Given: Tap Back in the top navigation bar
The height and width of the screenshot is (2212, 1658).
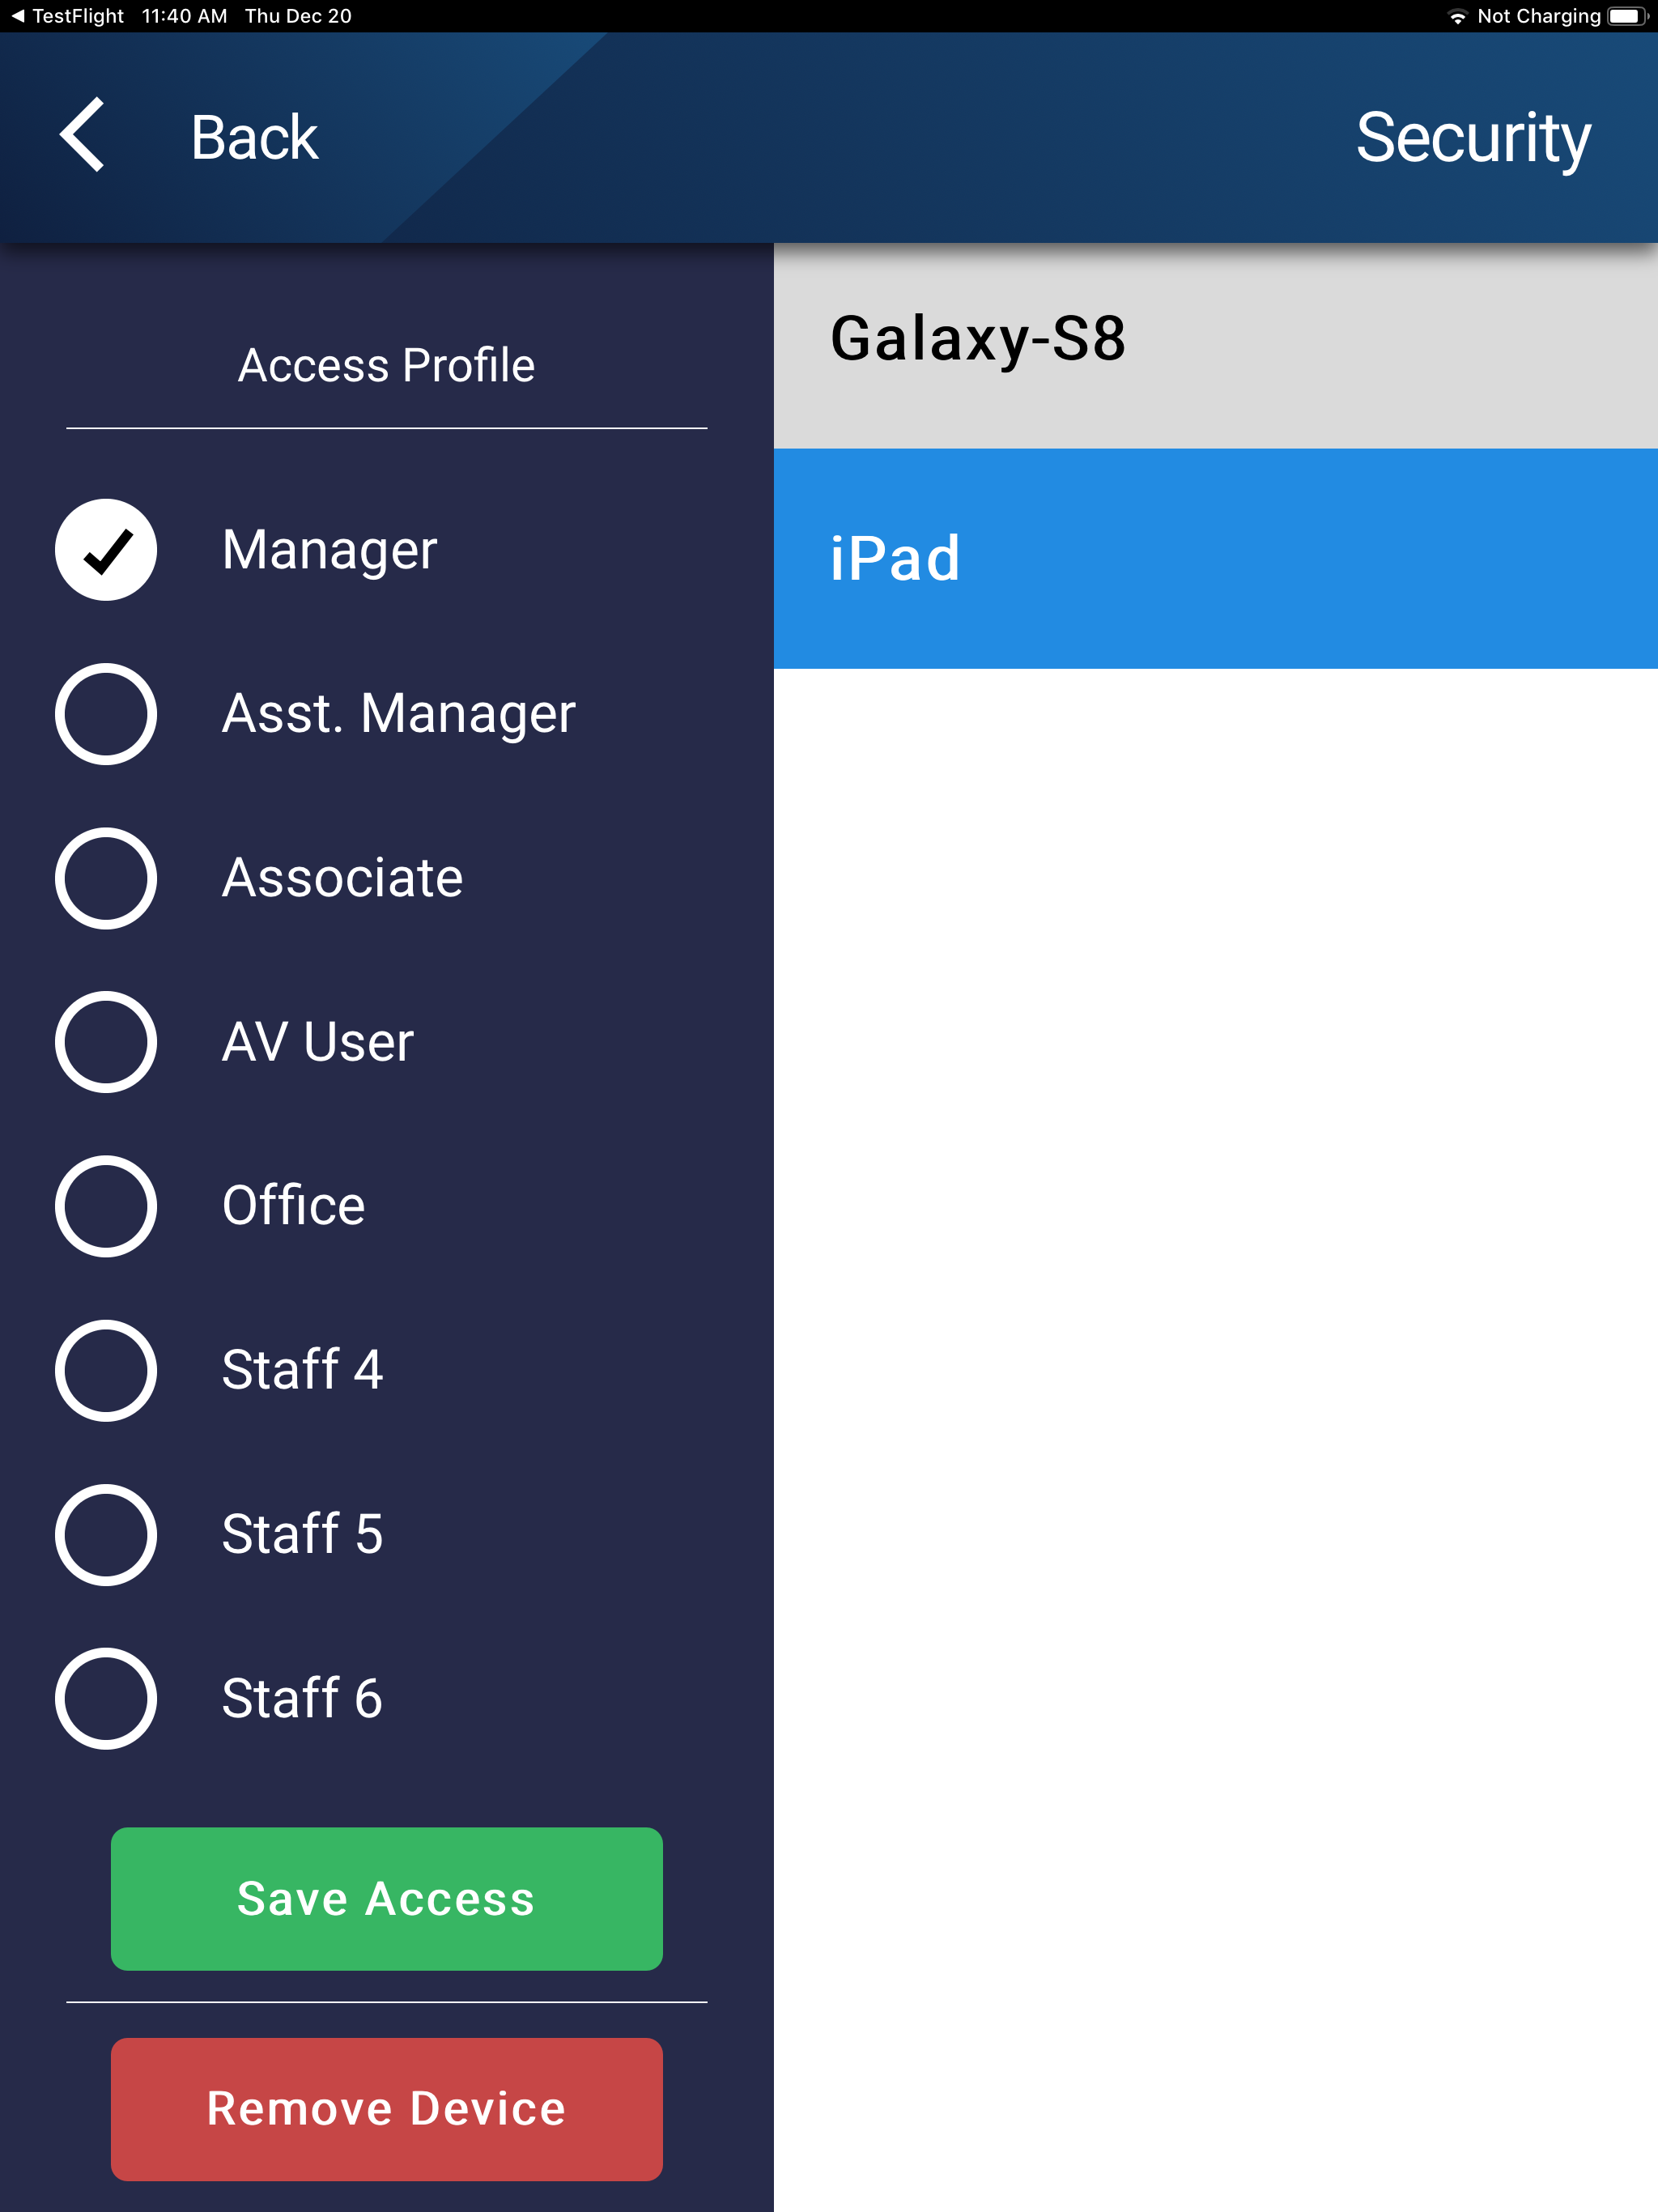Looking at the screenshot, I should coord(253,137).
